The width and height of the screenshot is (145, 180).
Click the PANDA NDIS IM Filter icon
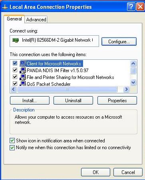point(23,70)
